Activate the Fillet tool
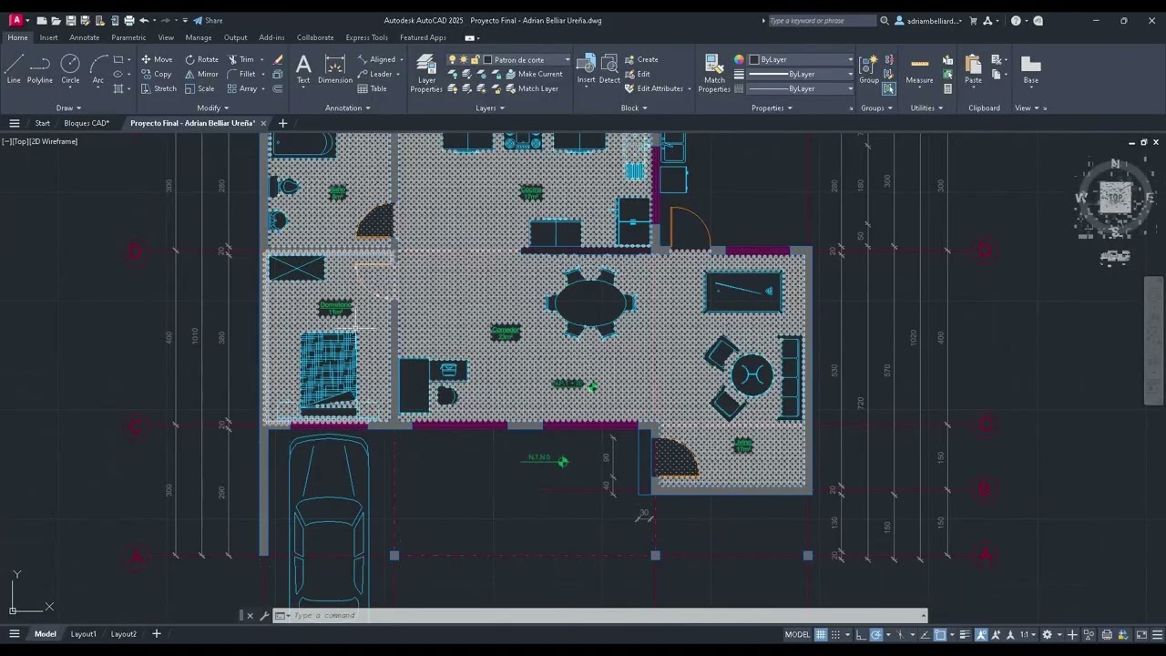The width and height of the screenshot is (1166, 656). point(241,74)
